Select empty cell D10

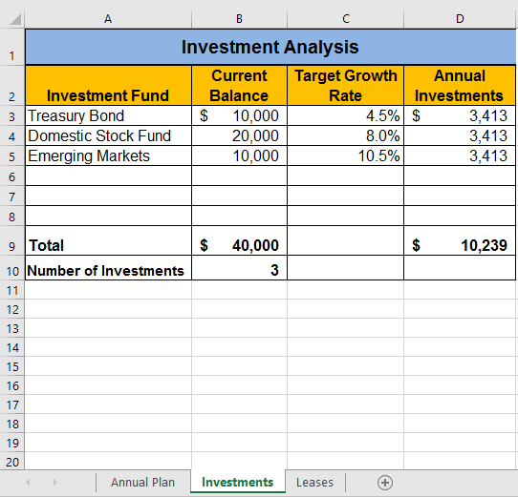tap(460, 268)
